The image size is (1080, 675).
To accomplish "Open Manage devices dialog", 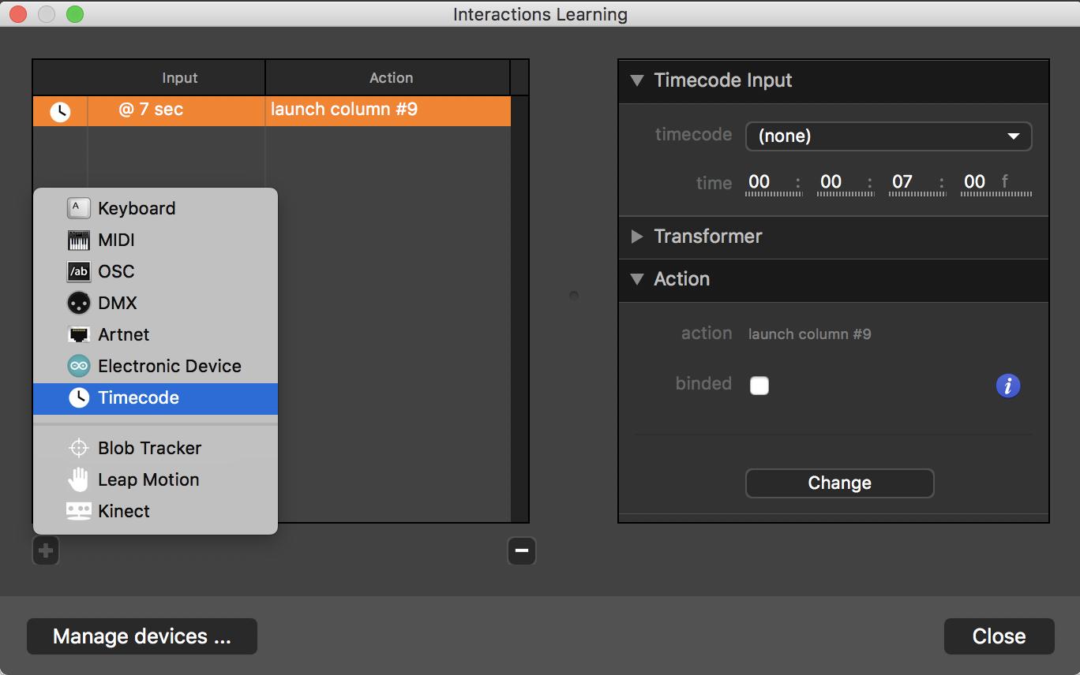I will (142, 636).
